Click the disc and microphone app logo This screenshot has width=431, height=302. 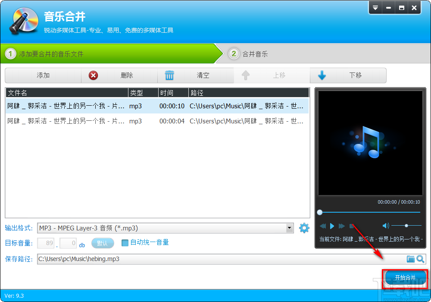coord(24,21)
